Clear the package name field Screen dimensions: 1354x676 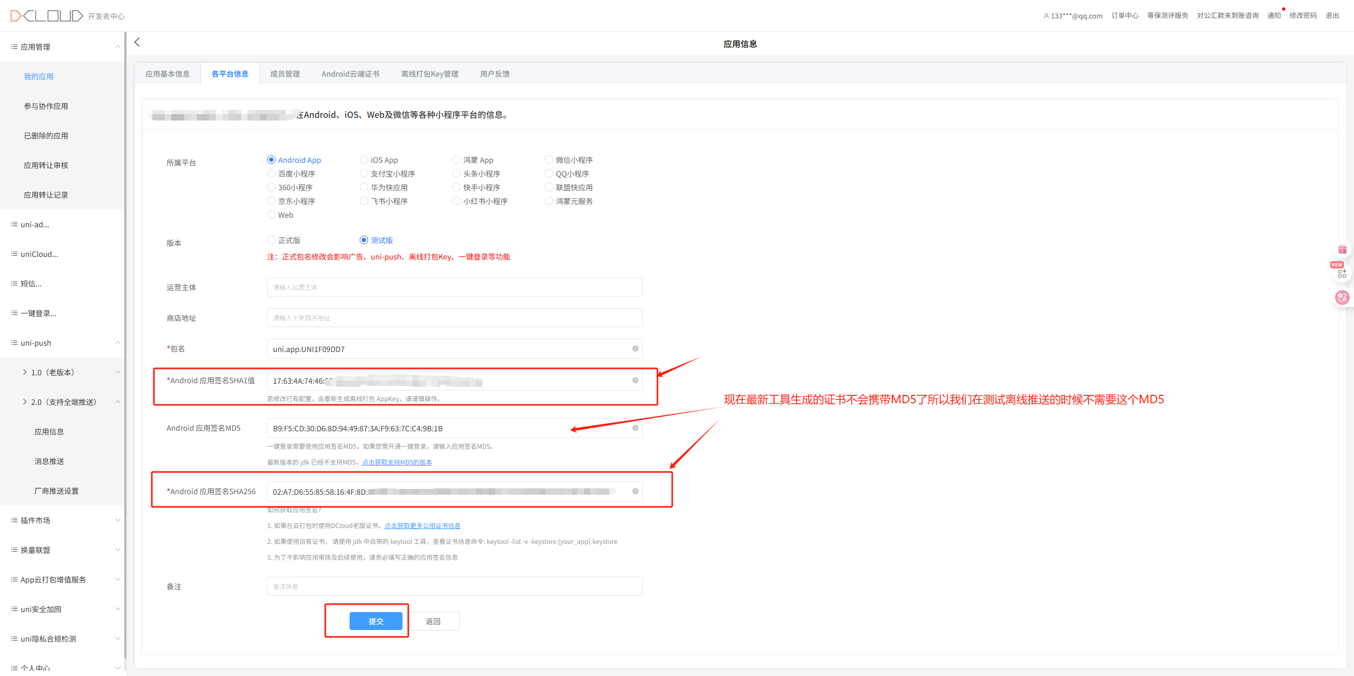635,349
